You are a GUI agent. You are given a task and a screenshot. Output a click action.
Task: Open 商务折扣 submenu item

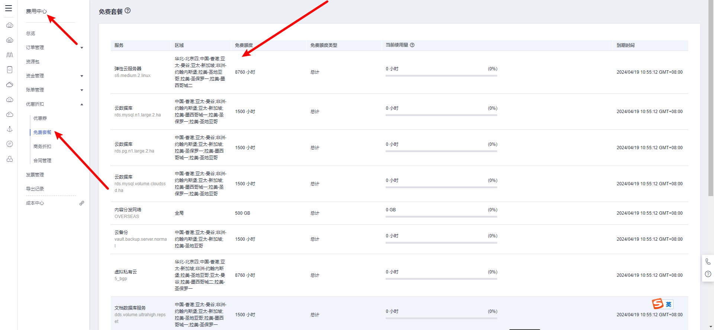pyautogui.click(x=42, y=147)
